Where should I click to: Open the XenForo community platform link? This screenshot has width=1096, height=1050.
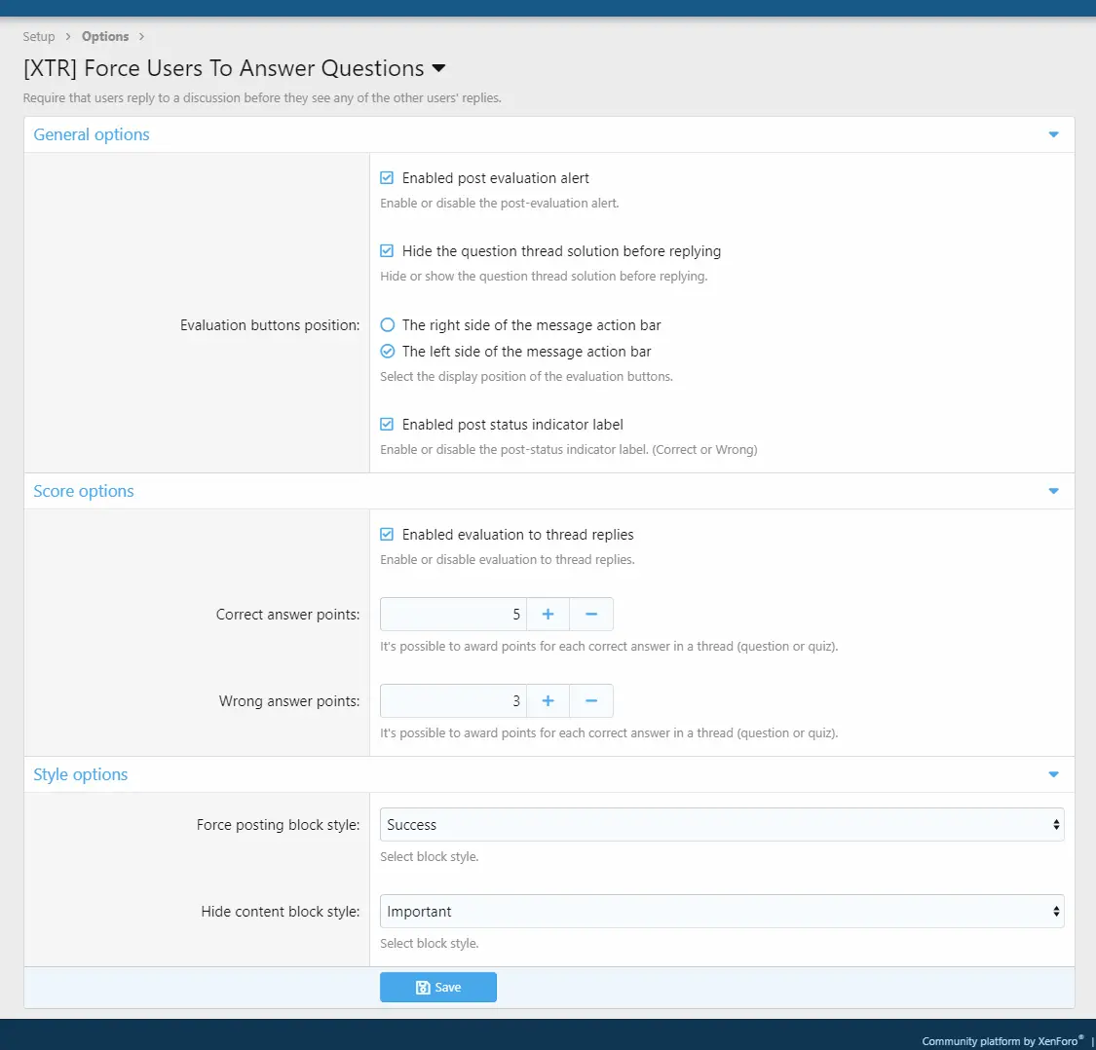(x=1002, y=1041)
